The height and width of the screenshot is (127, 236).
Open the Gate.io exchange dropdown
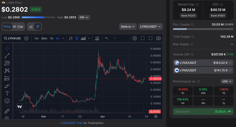[128, 26]
